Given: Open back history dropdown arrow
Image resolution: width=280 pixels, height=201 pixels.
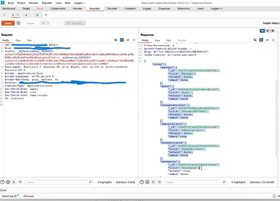Looking at the screenshot, I should point(48,23).
